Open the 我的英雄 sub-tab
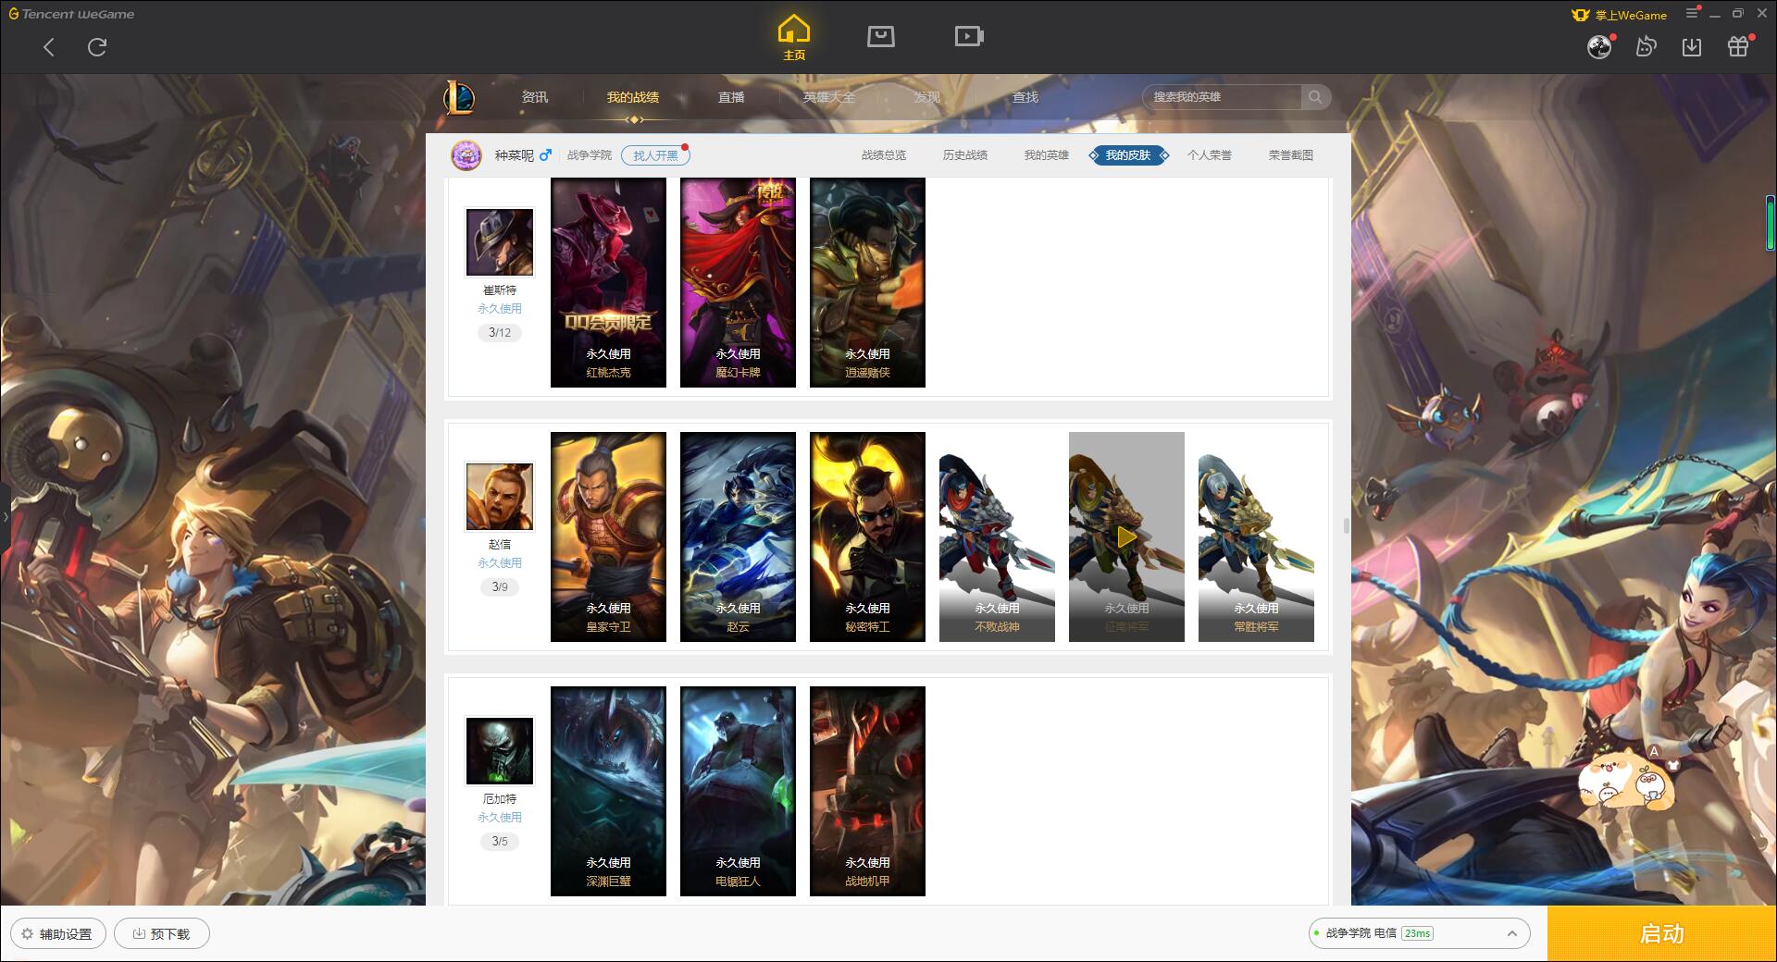1777x962 pixels. [x=1046, y=155]
